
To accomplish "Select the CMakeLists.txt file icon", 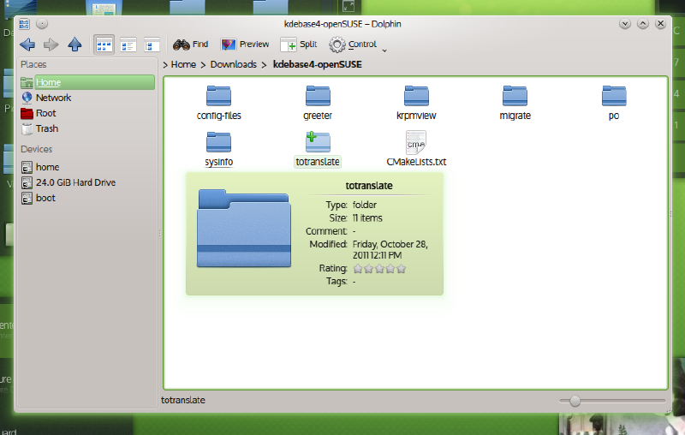I will point(416,142).
